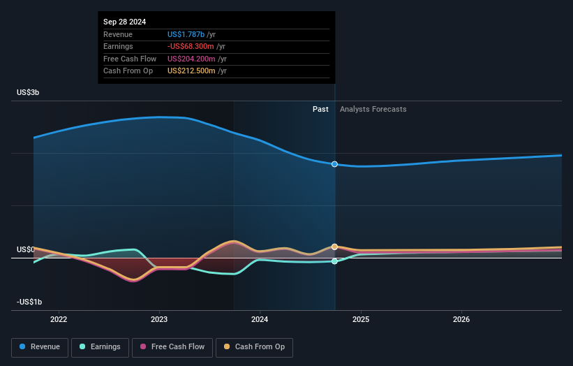This screenshot has height=366, width=573.
Task: Toggle the Revenue legend series
Action: point(40,347)
